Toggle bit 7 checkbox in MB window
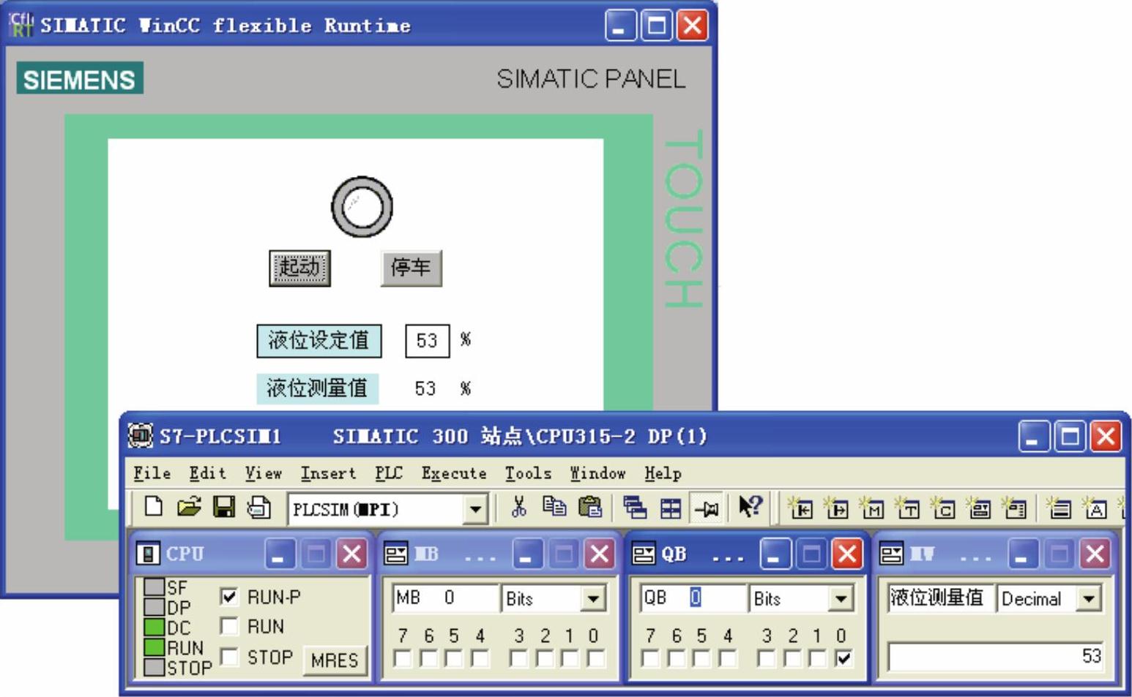Viewport: 1132px width, 697px height. 403,659
